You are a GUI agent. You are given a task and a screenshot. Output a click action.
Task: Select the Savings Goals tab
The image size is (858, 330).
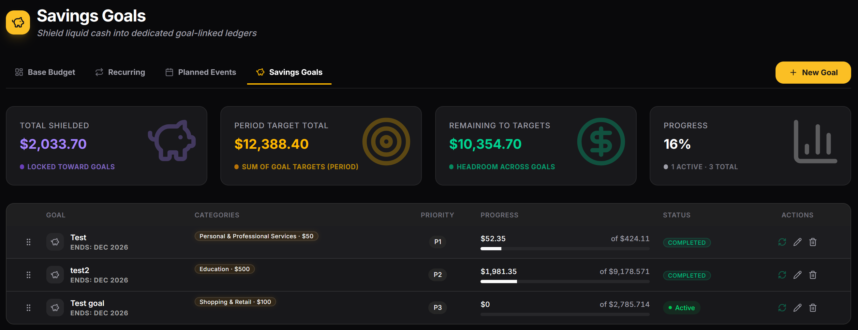tap(289, 72)
